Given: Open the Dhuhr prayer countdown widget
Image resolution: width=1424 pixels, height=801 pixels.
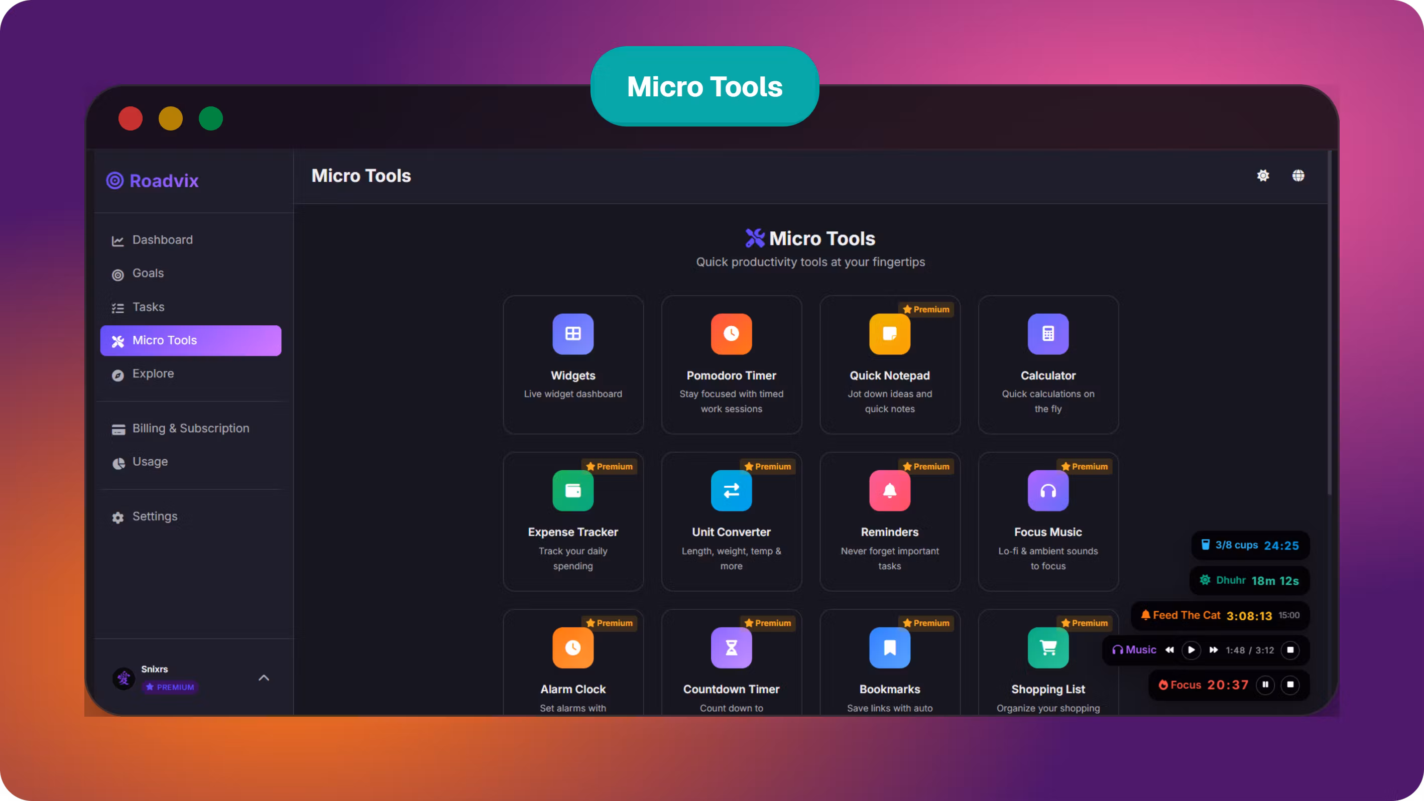Looking at the screenshot, I should (x=1249, y=581).
